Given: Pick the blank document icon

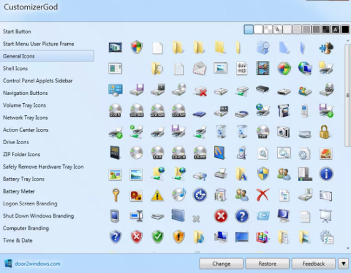Looking at the screenshot, I should click(x=157, y=48).
